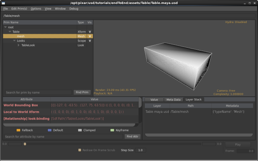
Task: Collapse the Looks scope node
Action: coord(14,40)
